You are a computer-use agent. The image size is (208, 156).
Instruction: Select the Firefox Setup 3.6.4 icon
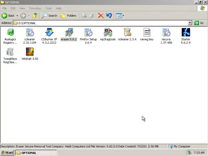[88, 32]
